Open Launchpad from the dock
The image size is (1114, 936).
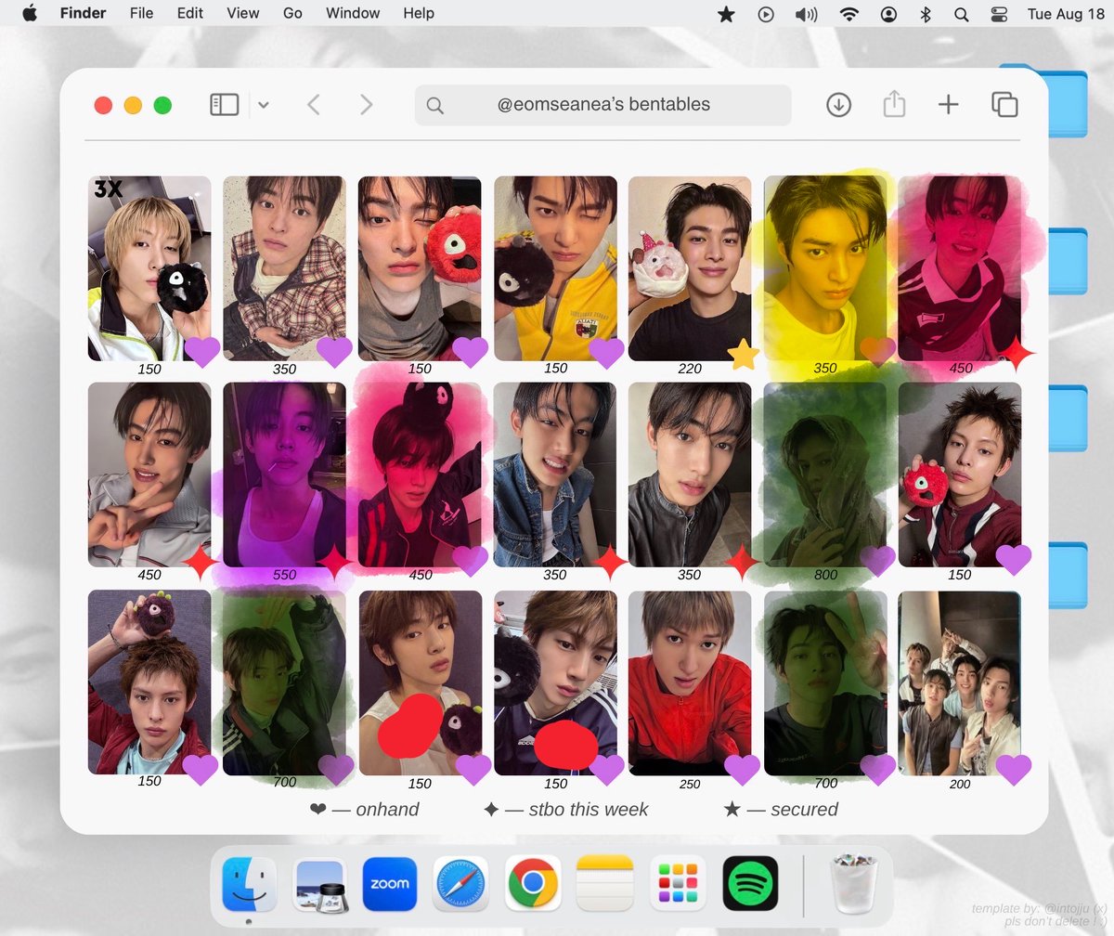tap(678, 883)
